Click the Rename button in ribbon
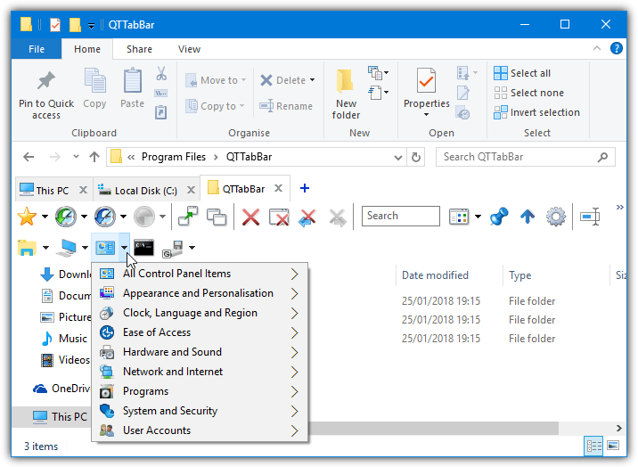 pyautogui.click(x=286, y=106)
